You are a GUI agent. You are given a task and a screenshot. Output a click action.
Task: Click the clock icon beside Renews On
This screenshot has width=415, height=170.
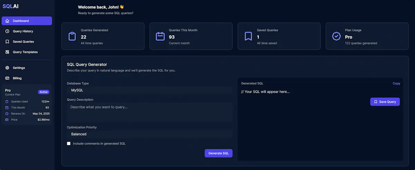tap(7, 113)
